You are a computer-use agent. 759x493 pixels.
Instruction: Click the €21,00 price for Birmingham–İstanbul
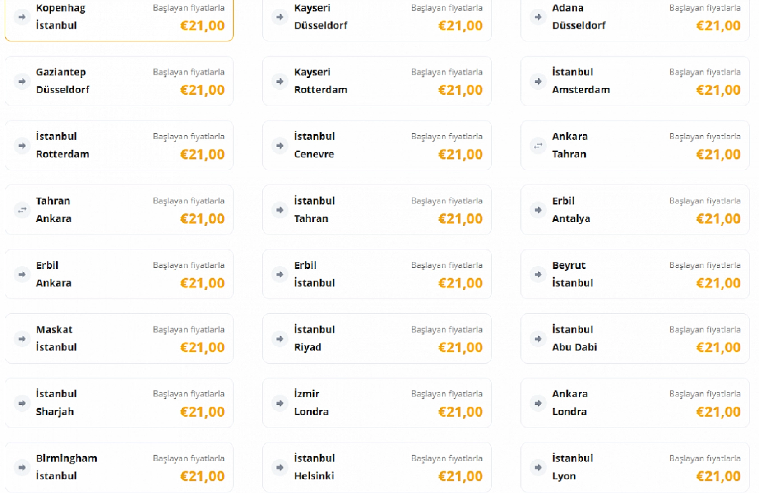[x=202, y=476]
